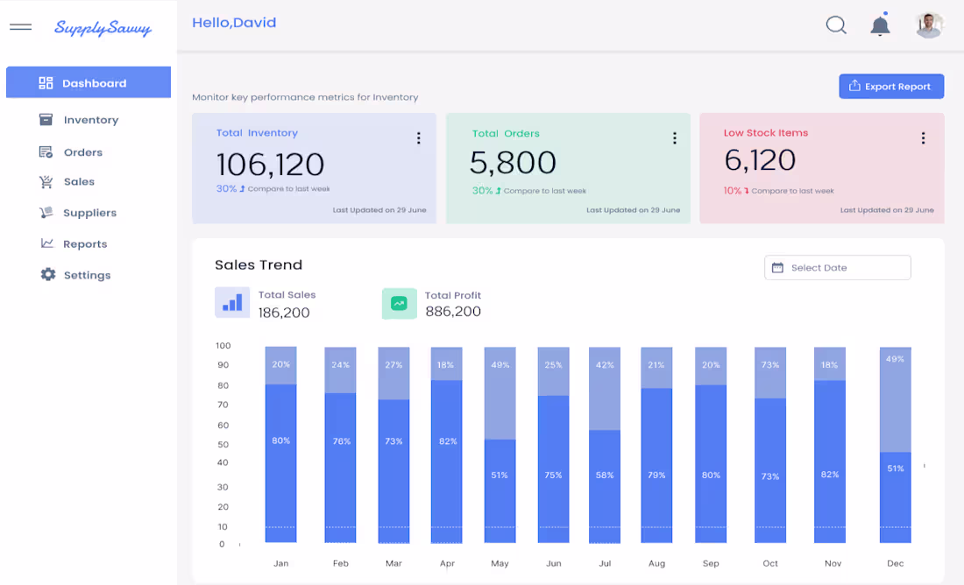Click the calendar icon beside Select Date
The width and height of the screenshot is (964, 585).
tap(778, 267)
